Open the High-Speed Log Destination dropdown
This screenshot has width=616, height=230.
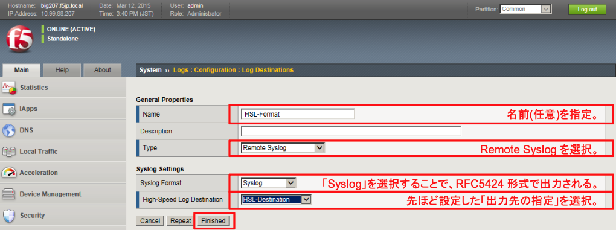click(276, 199)
